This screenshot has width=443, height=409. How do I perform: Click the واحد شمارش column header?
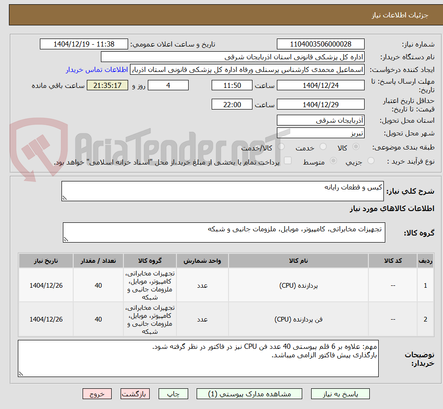[202, 261]
